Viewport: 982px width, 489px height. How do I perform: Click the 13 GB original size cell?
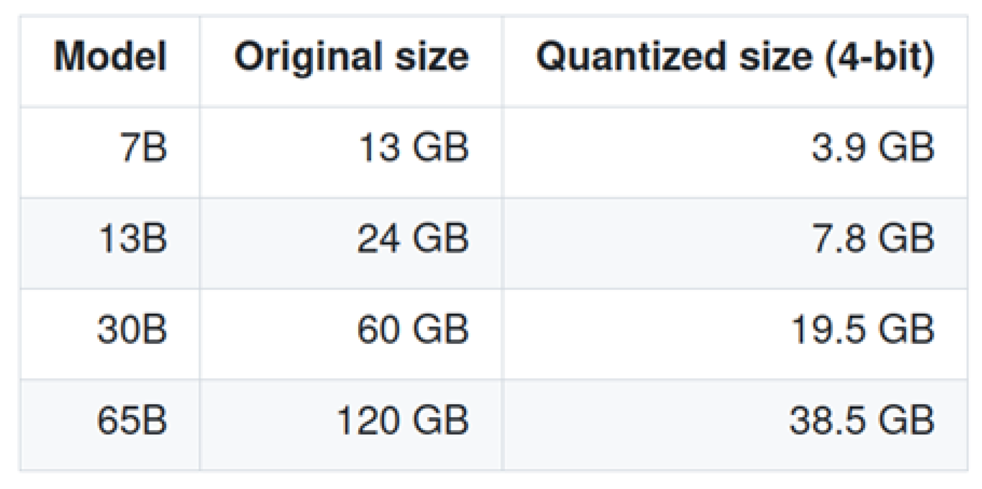pos(413,148)
